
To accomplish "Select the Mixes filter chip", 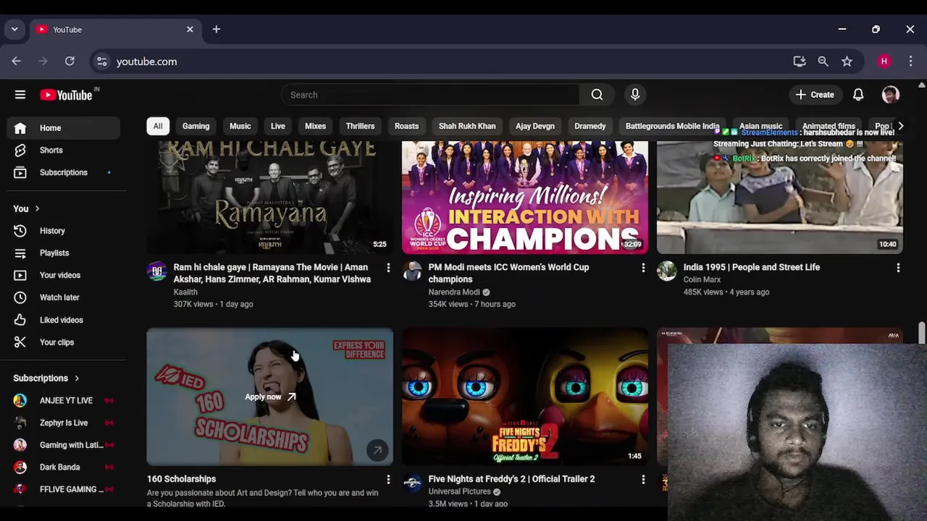I will (x=315, y=126).
